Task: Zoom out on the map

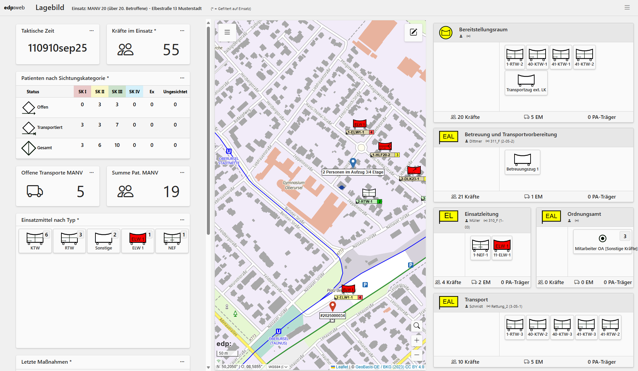Action: click(x=417, y=355)
